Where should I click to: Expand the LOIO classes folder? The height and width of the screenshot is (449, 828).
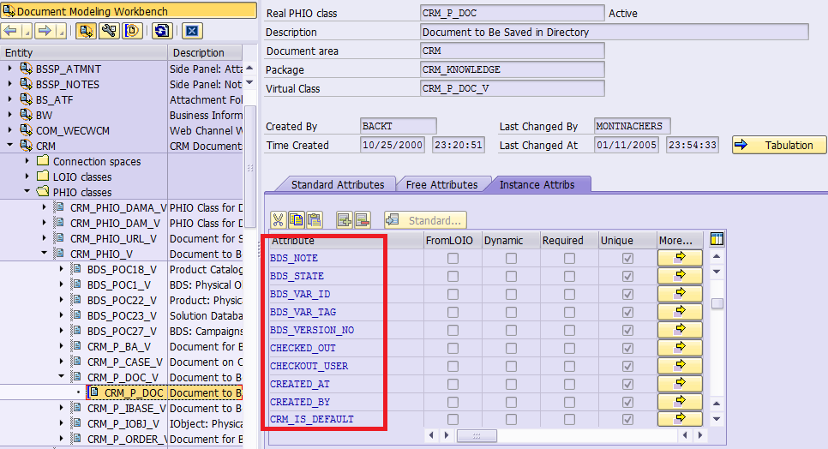[27, 176]
